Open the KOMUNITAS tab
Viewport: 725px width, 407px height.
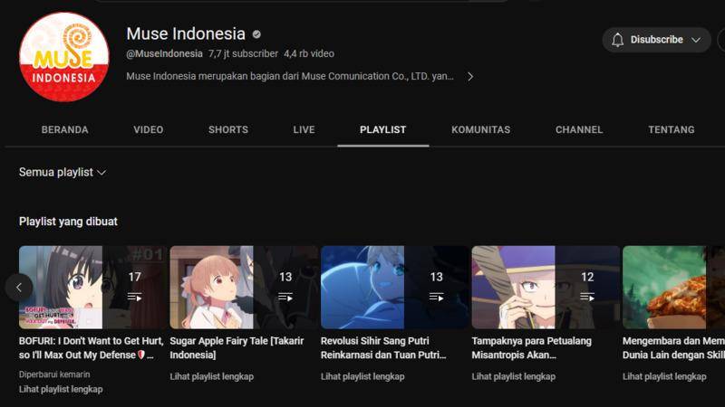(481, 130)
